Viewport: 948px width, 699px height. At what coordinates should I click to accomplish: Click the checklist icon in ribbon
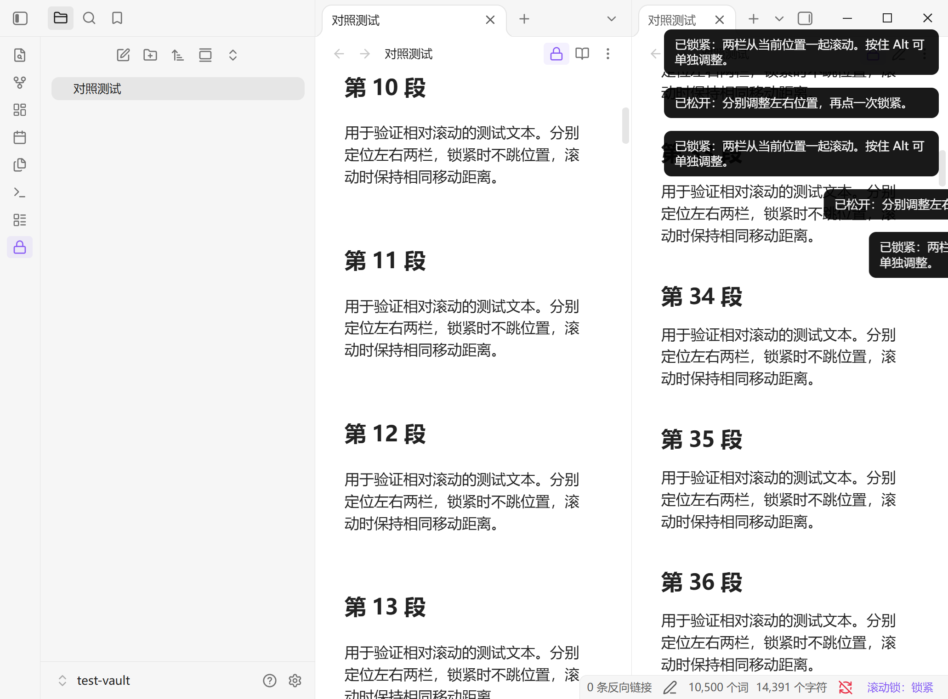20,220
